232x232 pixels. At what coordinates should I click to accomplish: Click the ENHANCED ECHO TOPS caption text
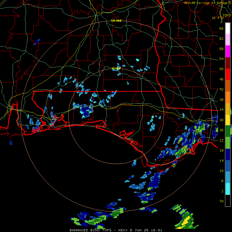(90, 230)
